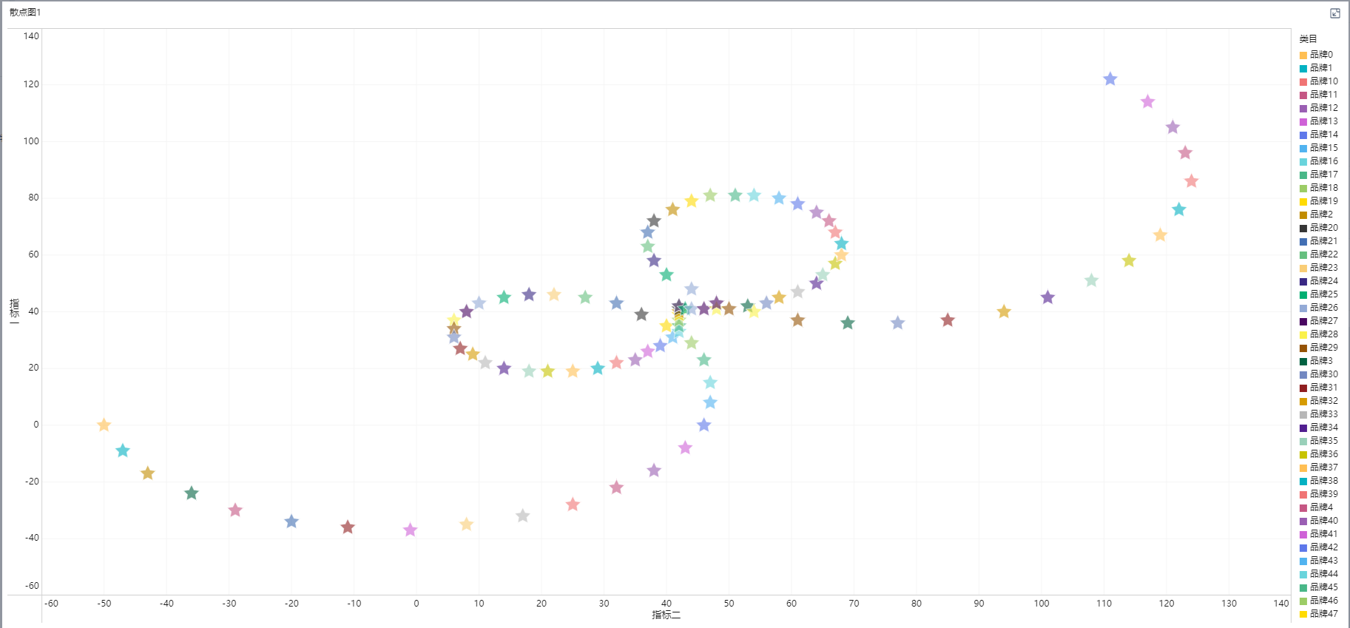The image size is (1350, 628).
Task: Click the pink star near -30, -30
Action: tap(235, 510)
